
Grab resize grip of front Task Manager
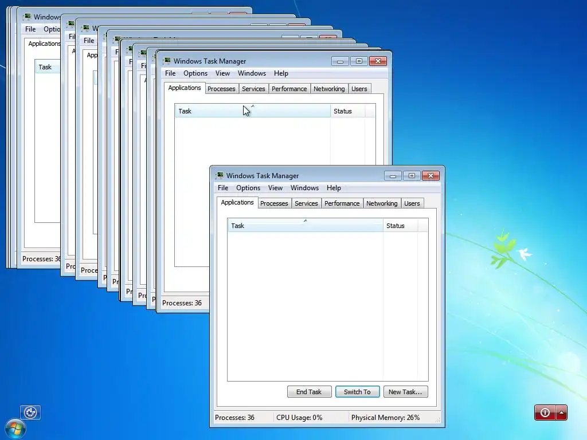tap(437, 420)
